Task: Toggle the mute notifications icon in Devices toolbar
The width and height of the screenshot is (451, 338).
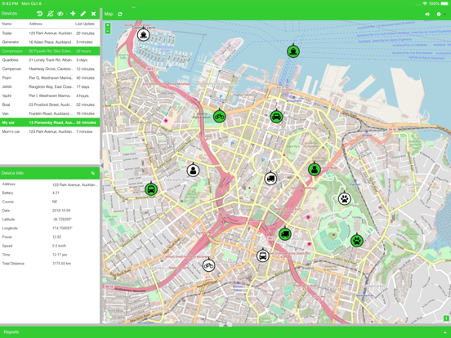Action: point(50,14)
